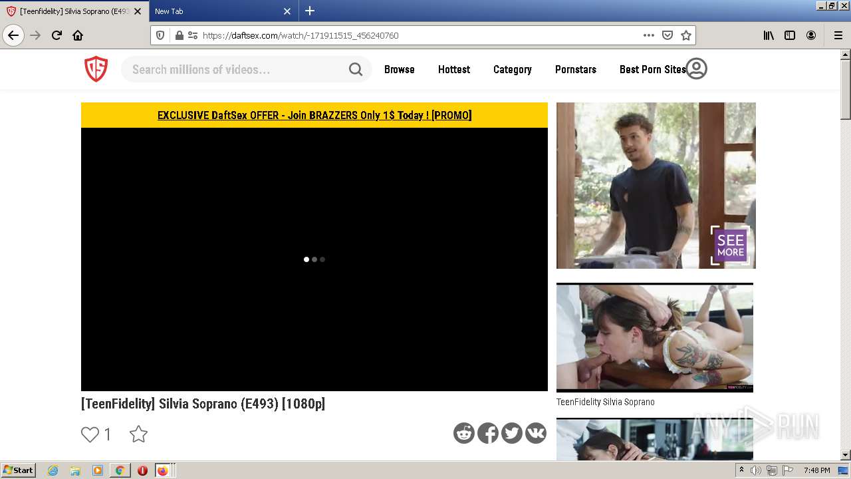Open page actions three-dots menu
Image resolution: width=851 pixels, height=479 pixels.
[649, 35]
